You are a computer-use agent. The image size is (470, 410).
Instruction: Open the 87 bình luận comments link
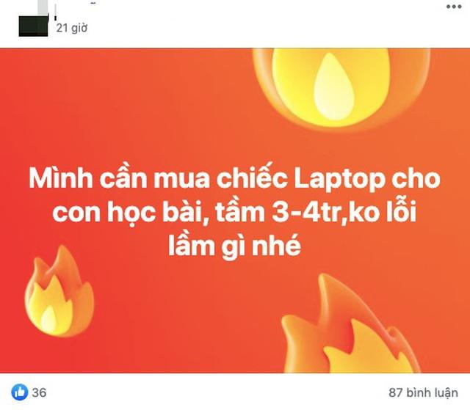pyautogui.click(x=423, y=392)
